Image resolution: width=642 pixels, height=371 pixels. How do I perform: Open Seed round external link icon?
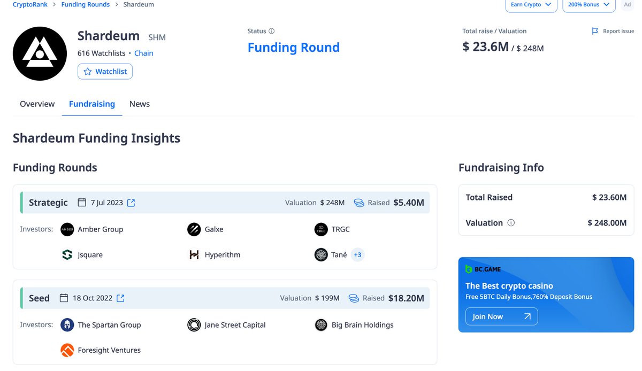coord(120,298)
